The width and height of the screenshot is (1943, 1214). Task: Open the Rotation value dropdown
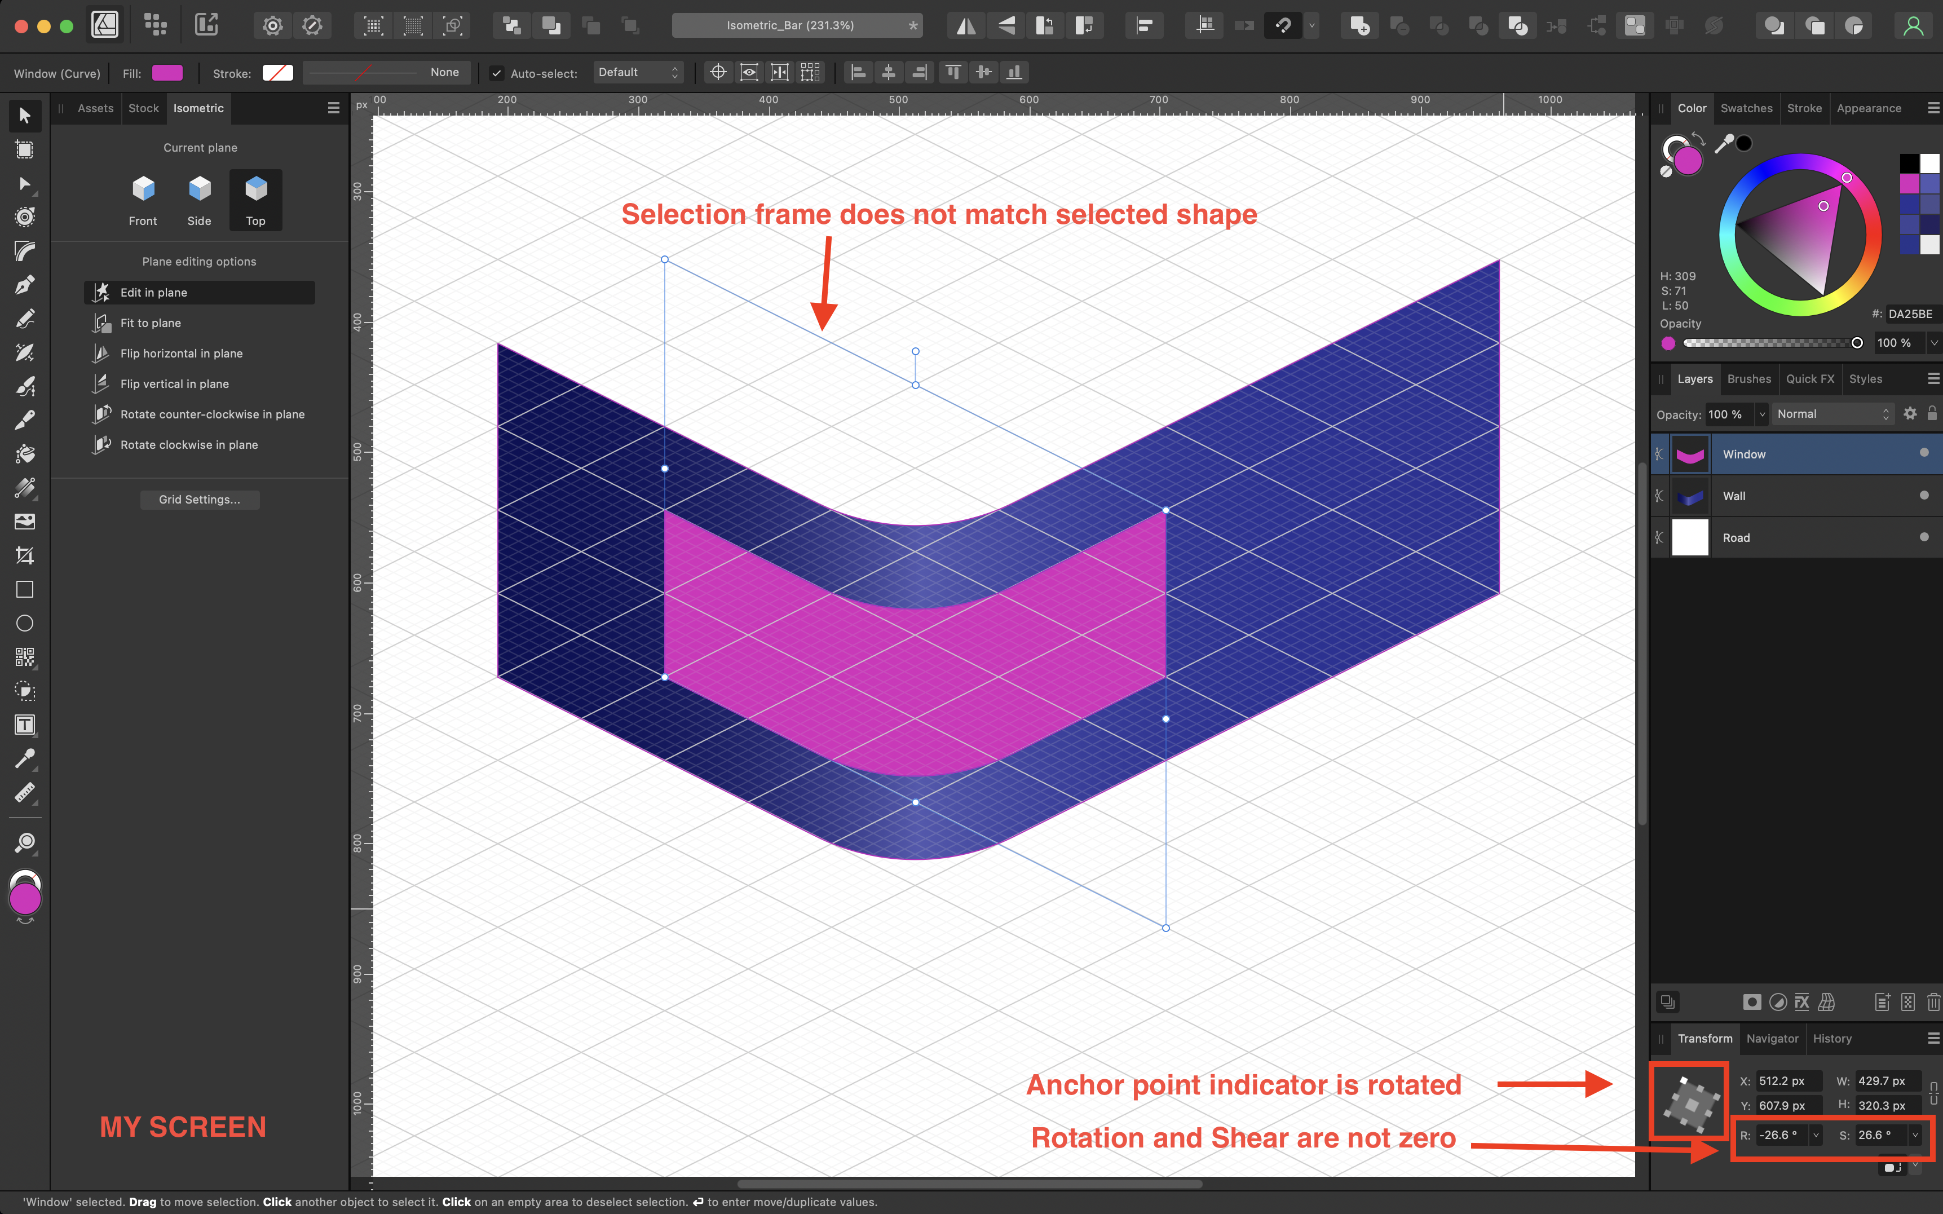tap(1816, 1134)
